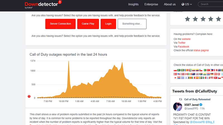Click the '7:00 AM' x-axis label

(110, 101)
